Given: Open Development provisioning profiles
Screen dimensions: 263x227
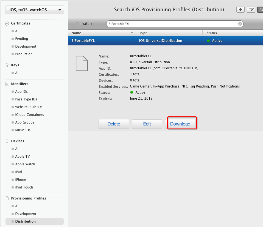Looking at the screenshot, I should pos(26,214).
